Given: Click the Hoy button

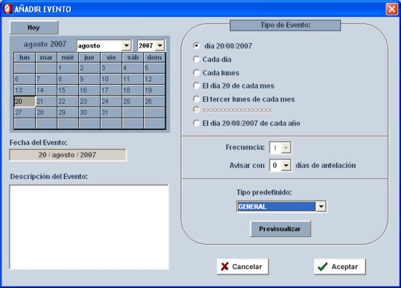Looking at the screenshot, I should [34, 27].
